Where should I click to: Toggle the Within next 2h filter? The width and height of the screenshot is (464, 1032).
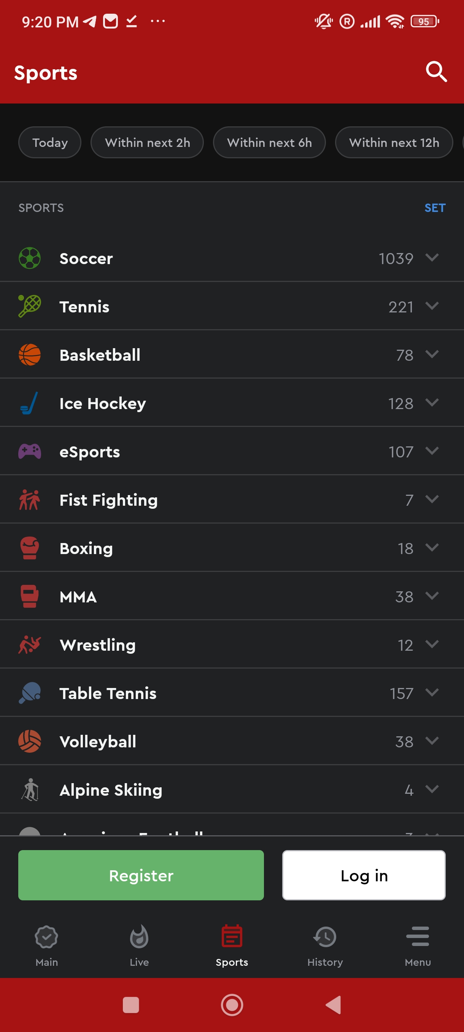coord(147,143)
